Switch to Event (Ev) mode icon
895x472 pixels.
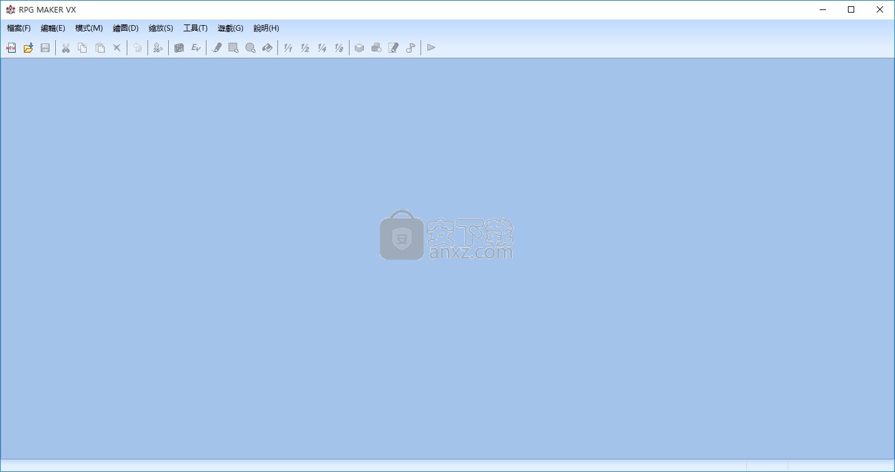(x=196, y=48)
